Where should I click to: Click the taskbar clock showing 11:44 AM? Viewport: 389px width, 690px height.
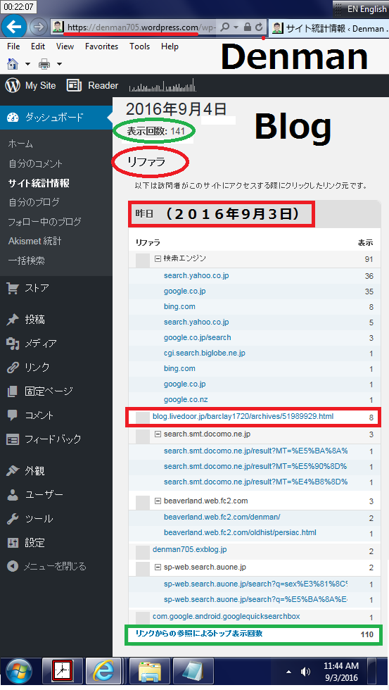pos(341,672)
